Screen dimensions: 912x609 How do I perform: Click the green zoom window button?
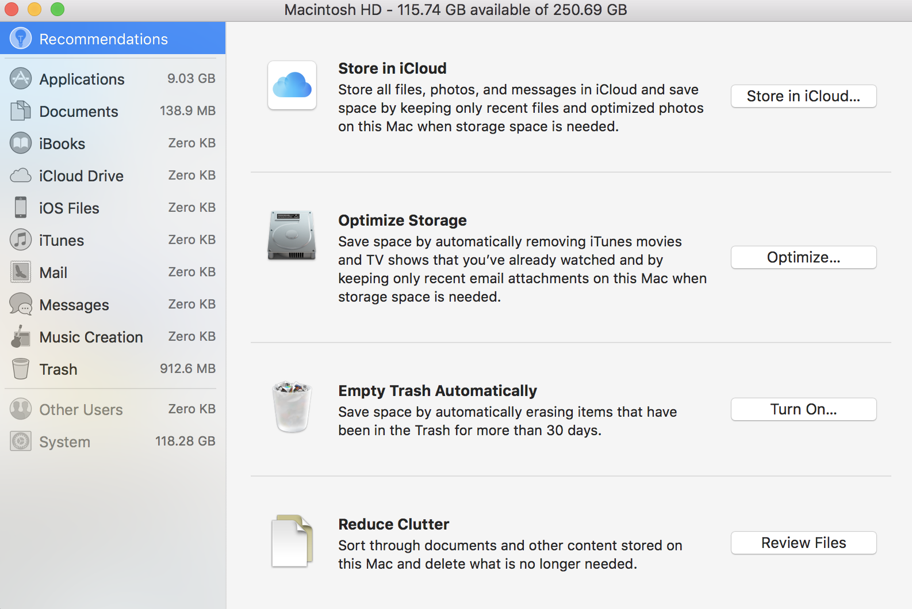58,9
